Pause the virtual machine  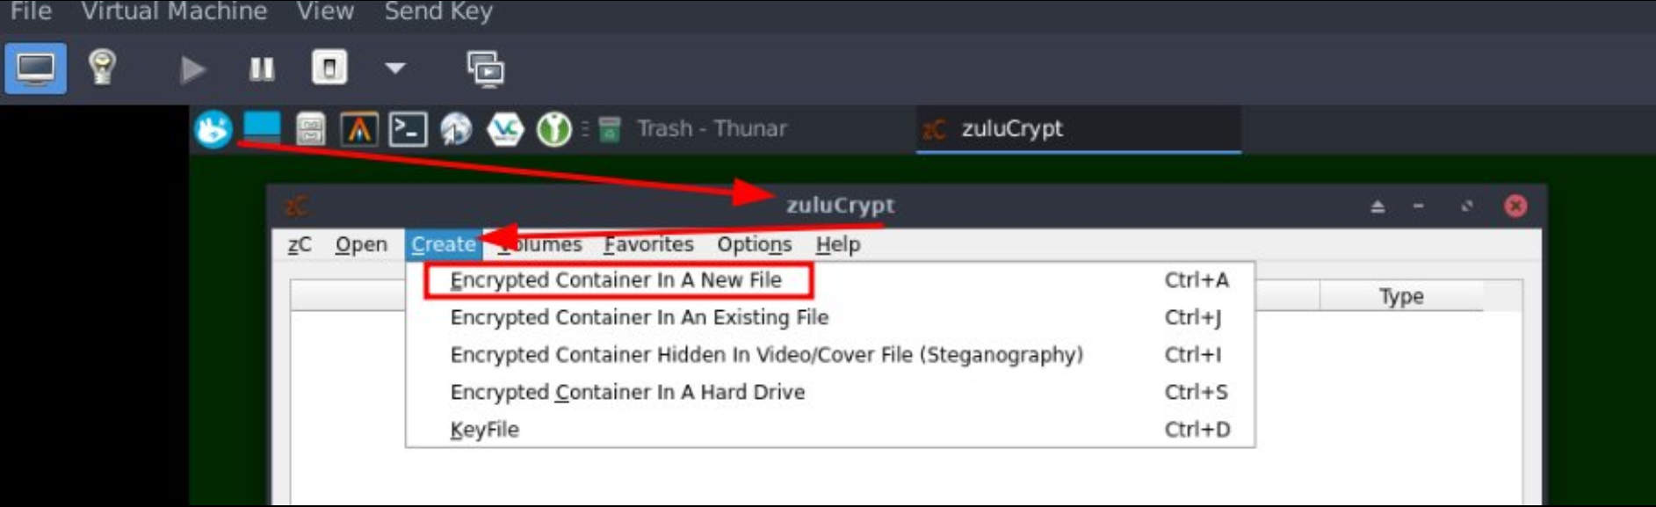click(262, 69)
